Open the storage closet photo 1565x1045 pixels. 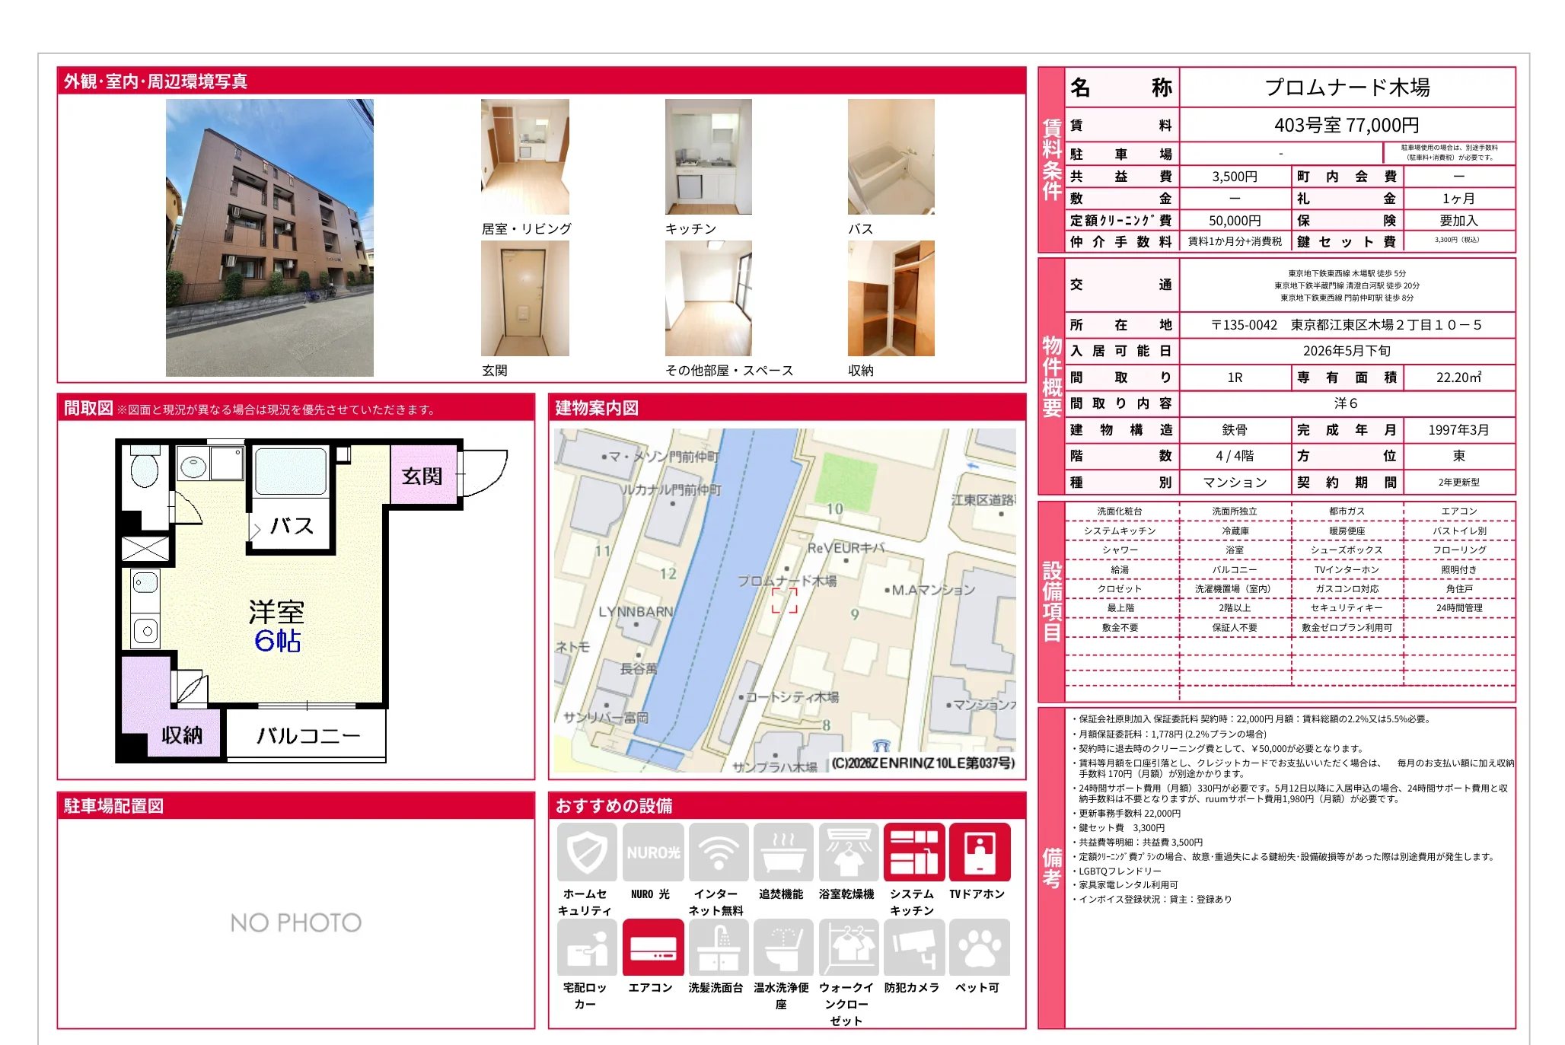891,298
